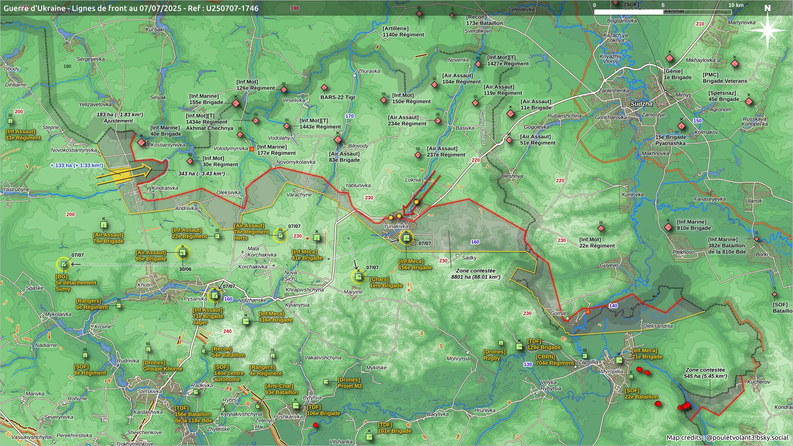Click the 140e centre autonome SOF label
This screenshot has width=793, height=446.
point(229,373)
